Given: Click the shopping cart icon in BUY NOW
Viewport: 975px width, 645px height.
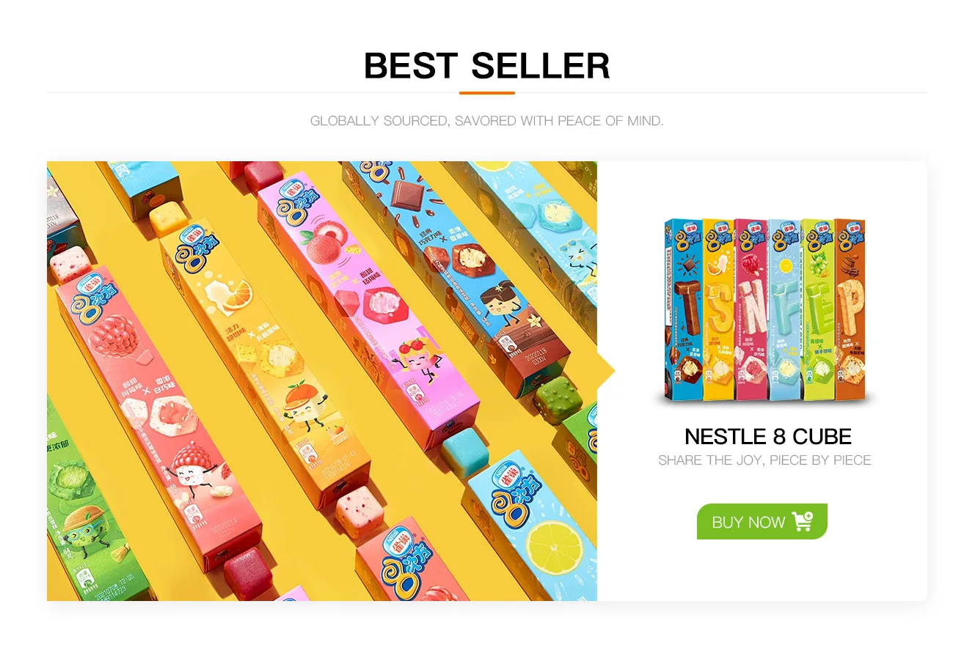Looking at the screenshot, I should point(802,522).
